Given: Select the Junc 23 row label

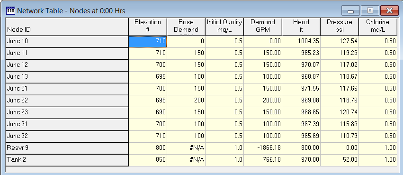Looking at the screenshot, I should point(67,113).
